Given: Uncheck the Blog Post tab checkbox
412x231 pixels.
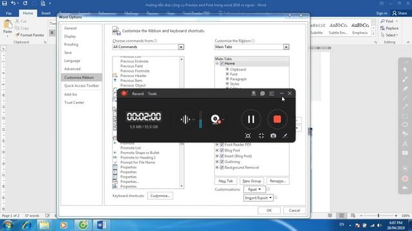Looking at the screenshot, I should click(221, 150).
